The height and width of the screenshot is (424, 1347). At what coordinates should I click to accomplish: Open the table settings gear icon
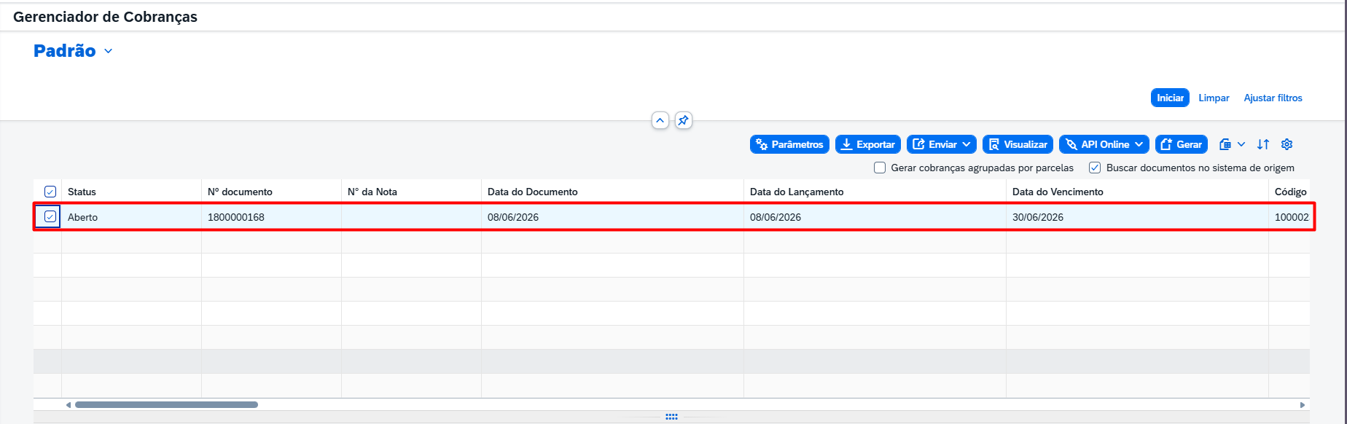pos(1287,144)
